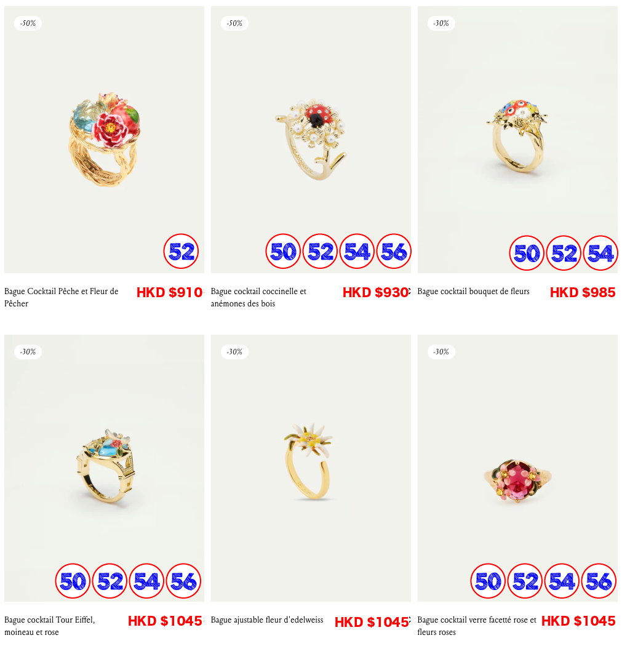622x646 pixels.
Task: Select size 52 on the verre facetté rose ring
Action: 525,581
